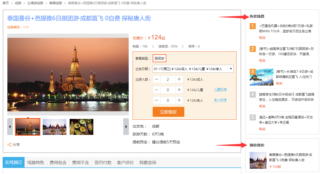The image size is (323, 174).
Task: Click the share icon below the gallery
Action: click(9, 145)
